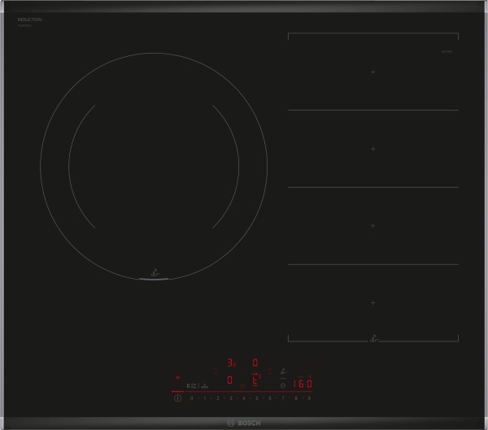Set power level 0 on the slider
This screenshot has height=430, width=488.
(x=192, y=399)
